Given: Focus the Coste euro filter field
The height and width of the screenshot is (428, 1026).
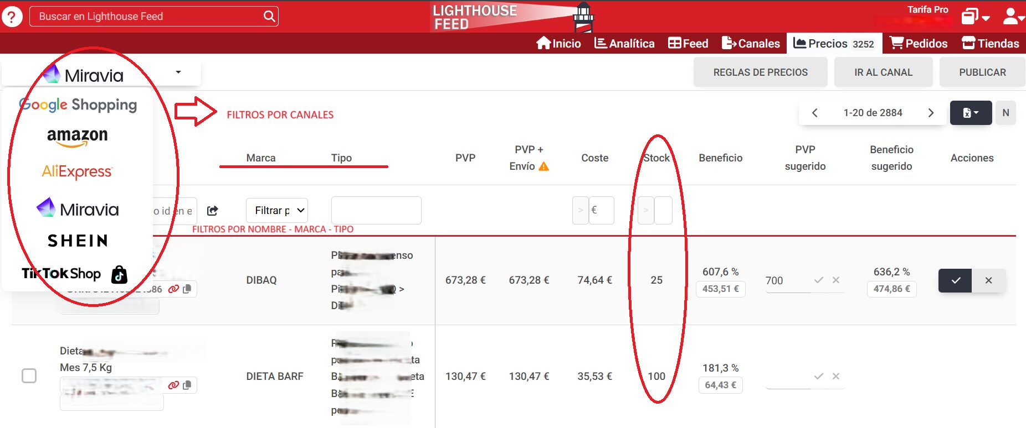Looking at the screenshot, I should (x=602, y=210).
